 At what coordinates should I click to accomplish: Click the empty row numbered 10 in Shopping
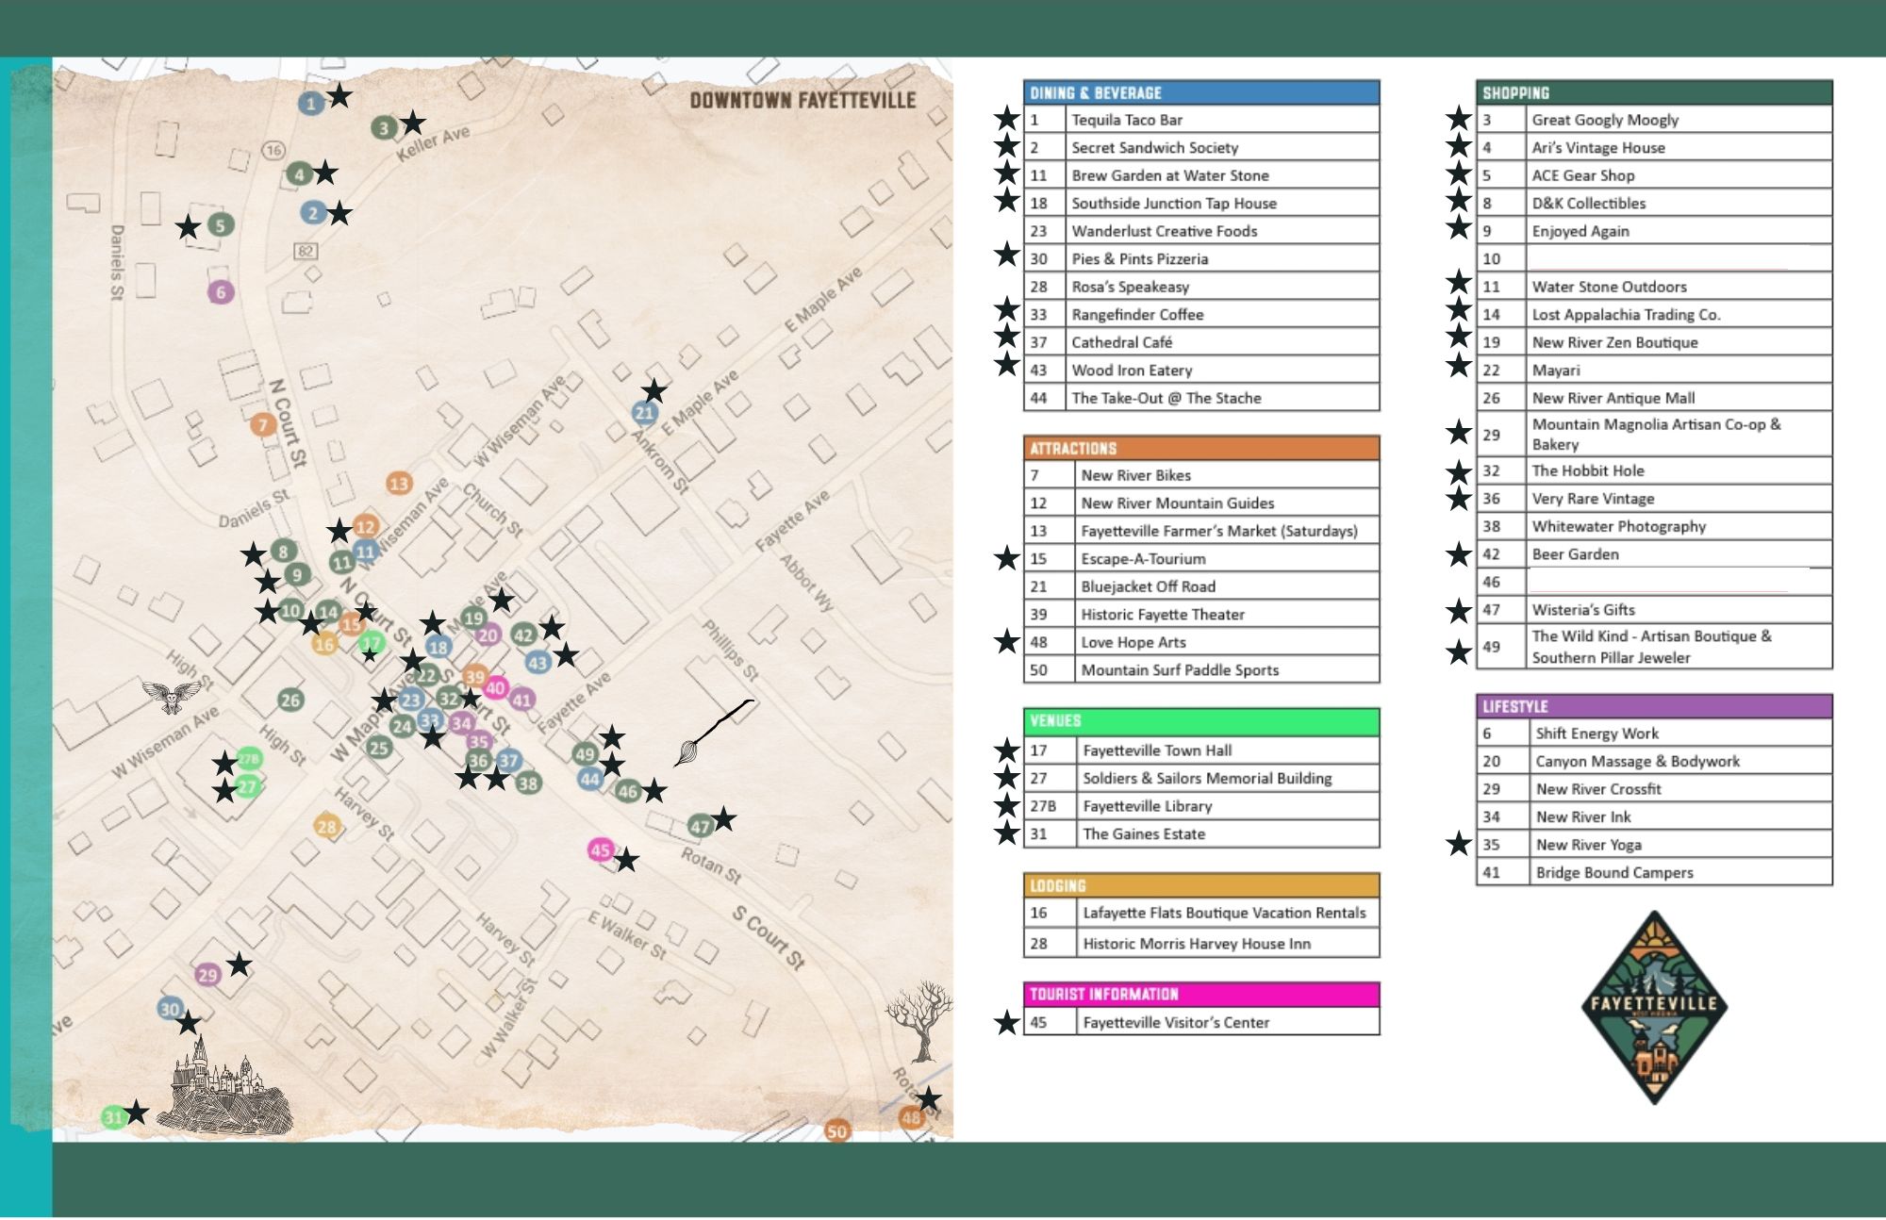(1653, 258)
